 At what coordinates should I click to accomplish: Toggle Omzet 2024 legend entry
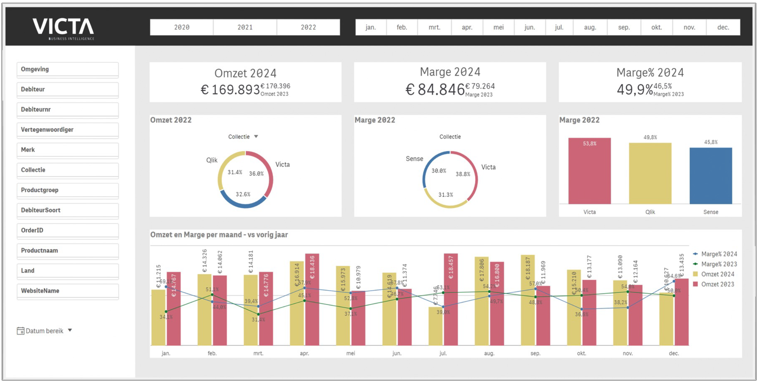click(x=714, y=274)
